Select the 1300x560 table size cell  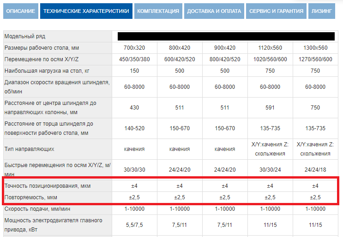click(x=315, y=48)
